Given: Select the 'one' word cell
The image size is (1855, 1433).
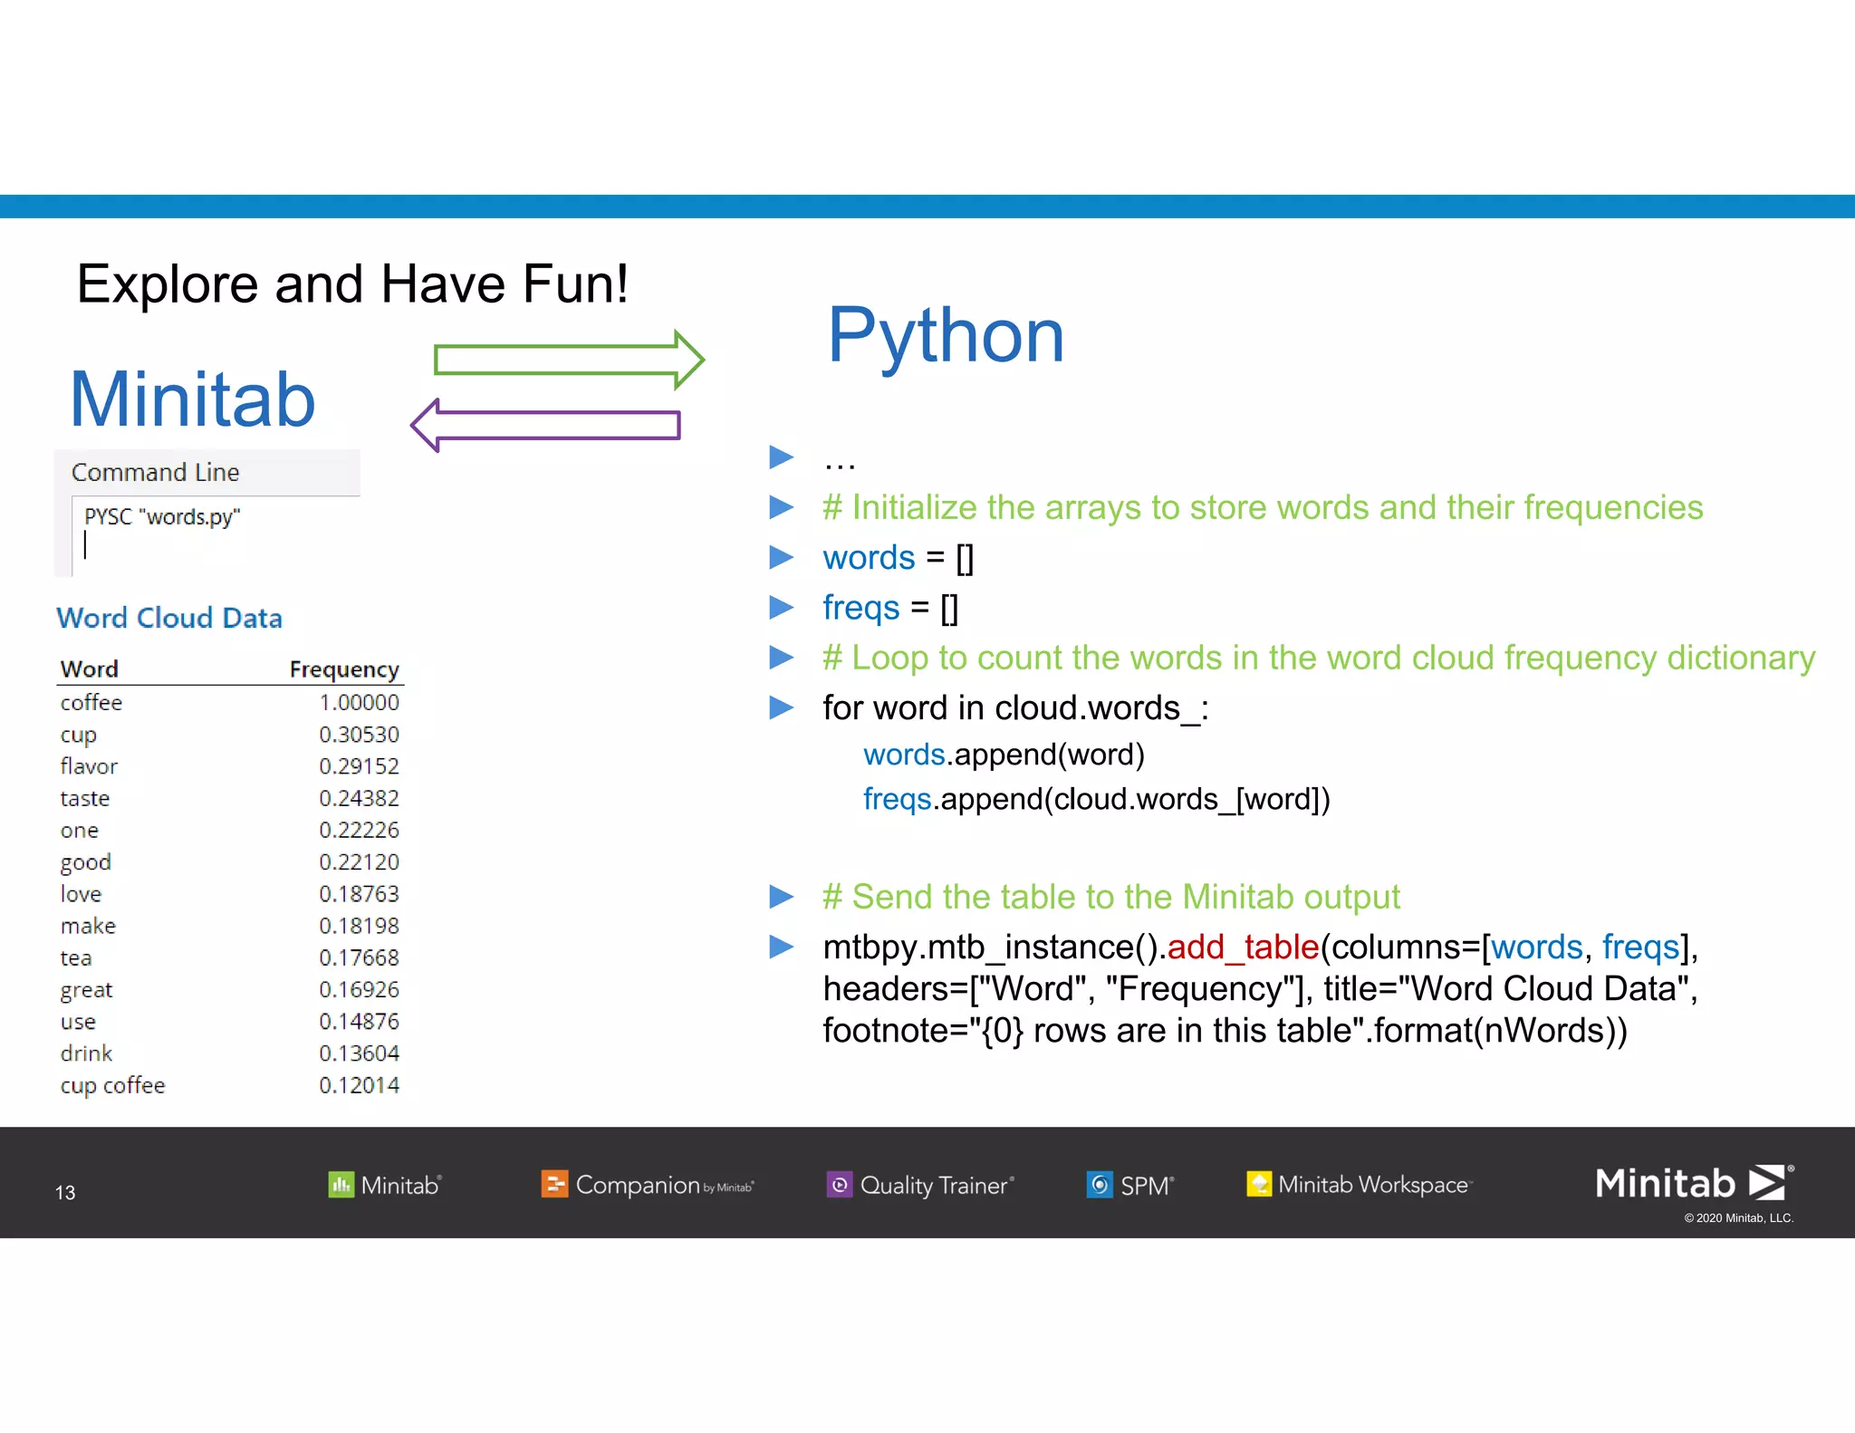Looking at the screenshot, I should click(x=79, y=831).
